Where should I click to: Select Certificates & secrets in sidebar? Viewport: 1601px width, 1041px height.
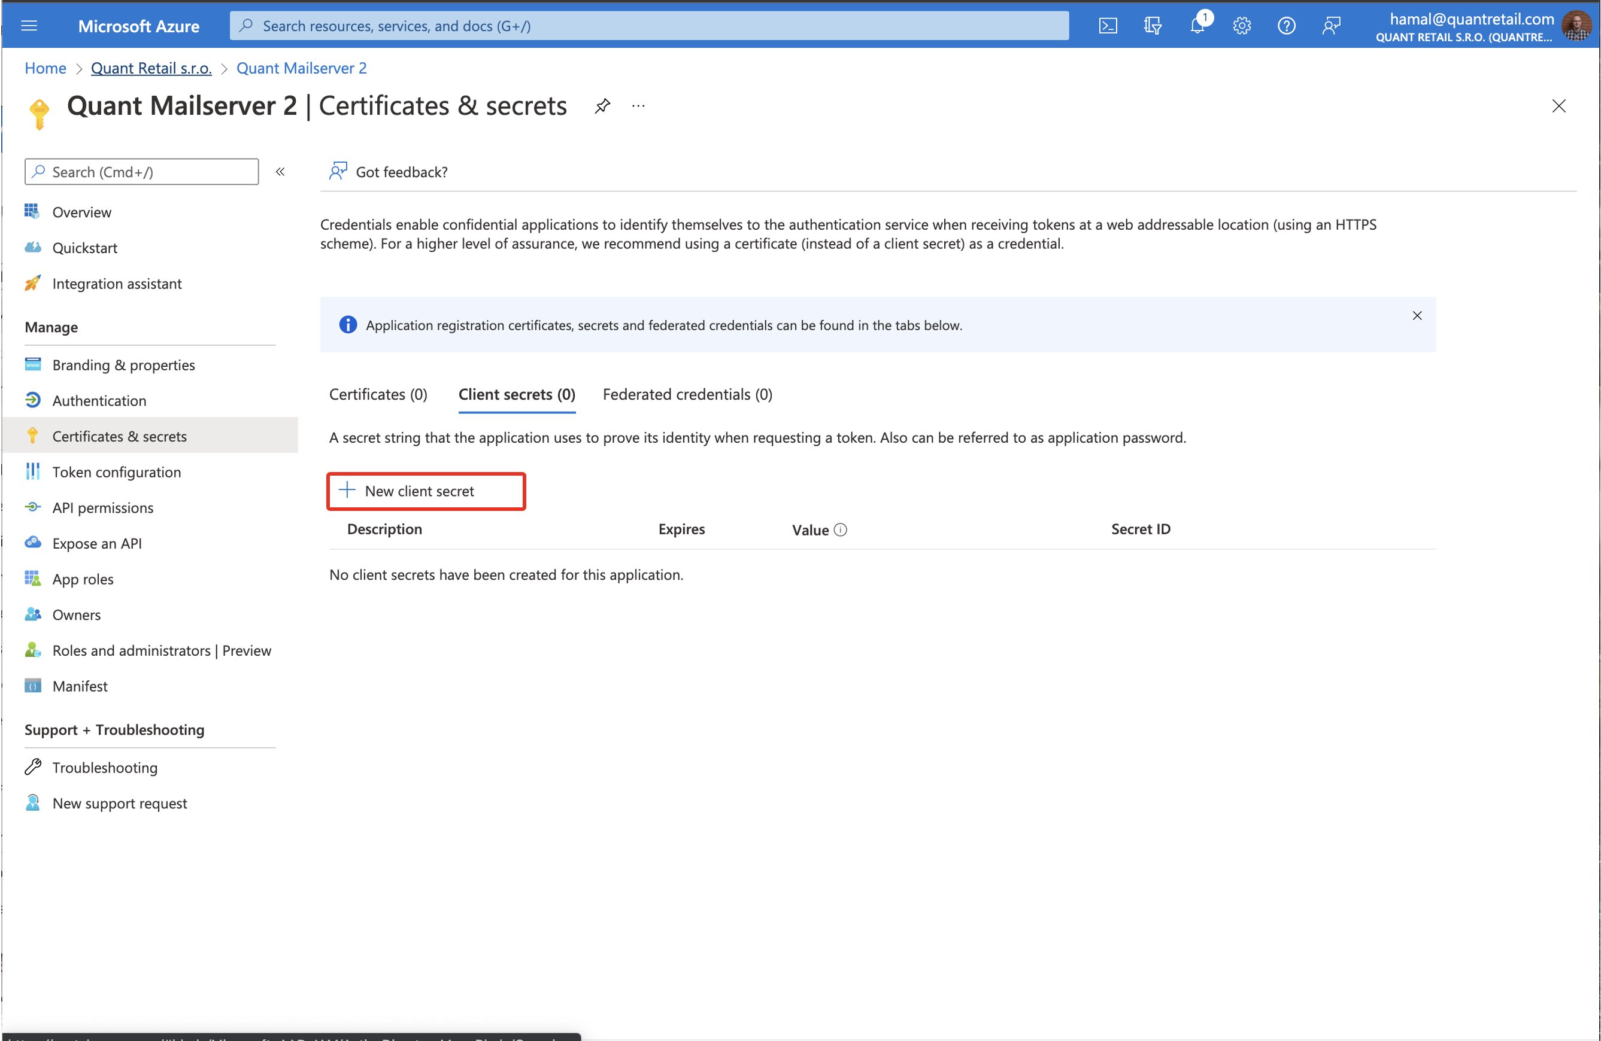pos(150,436)
